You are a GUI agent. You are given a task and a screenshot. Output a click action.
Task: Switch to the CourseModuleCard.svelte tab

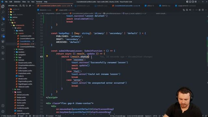(x=126, y=6)
